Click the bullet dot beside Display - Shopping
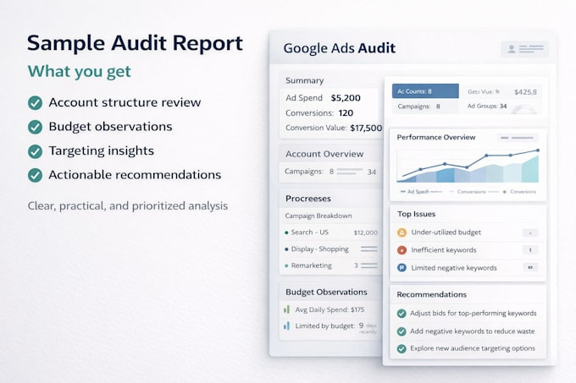This screenshot has width=576, height=383. (286, 249)
